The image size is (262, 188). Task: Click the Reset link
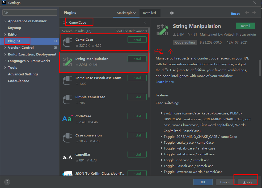click(x=235, y=14)
